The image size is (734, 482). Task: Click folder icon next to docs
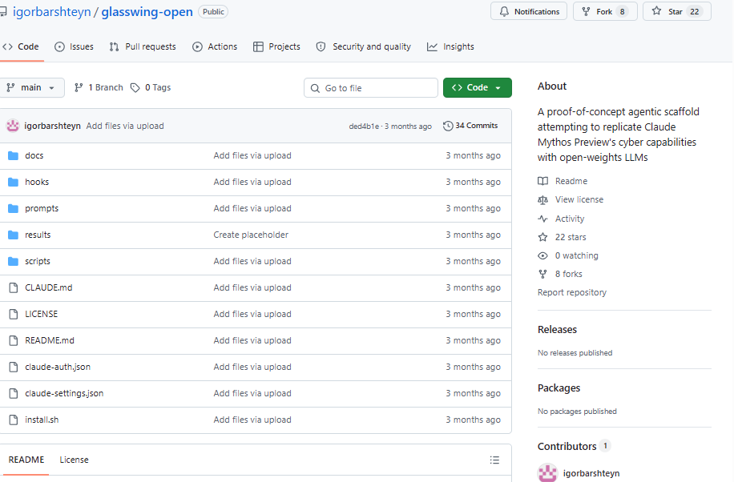pyautogui.click(x=13, y=155)
